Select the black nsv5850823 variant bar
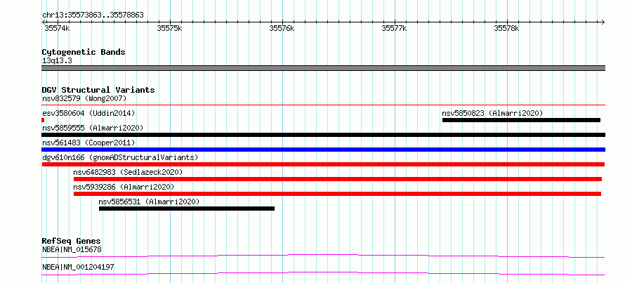 tap(521, 120)
